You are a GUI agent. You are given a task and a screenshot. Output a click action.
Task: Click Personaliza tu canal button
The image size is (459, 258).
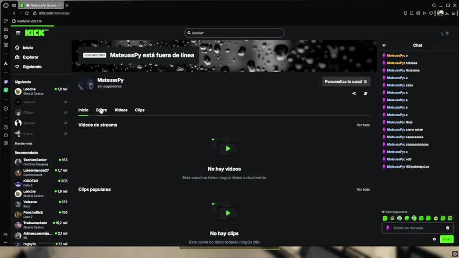(x=346, y=82)
